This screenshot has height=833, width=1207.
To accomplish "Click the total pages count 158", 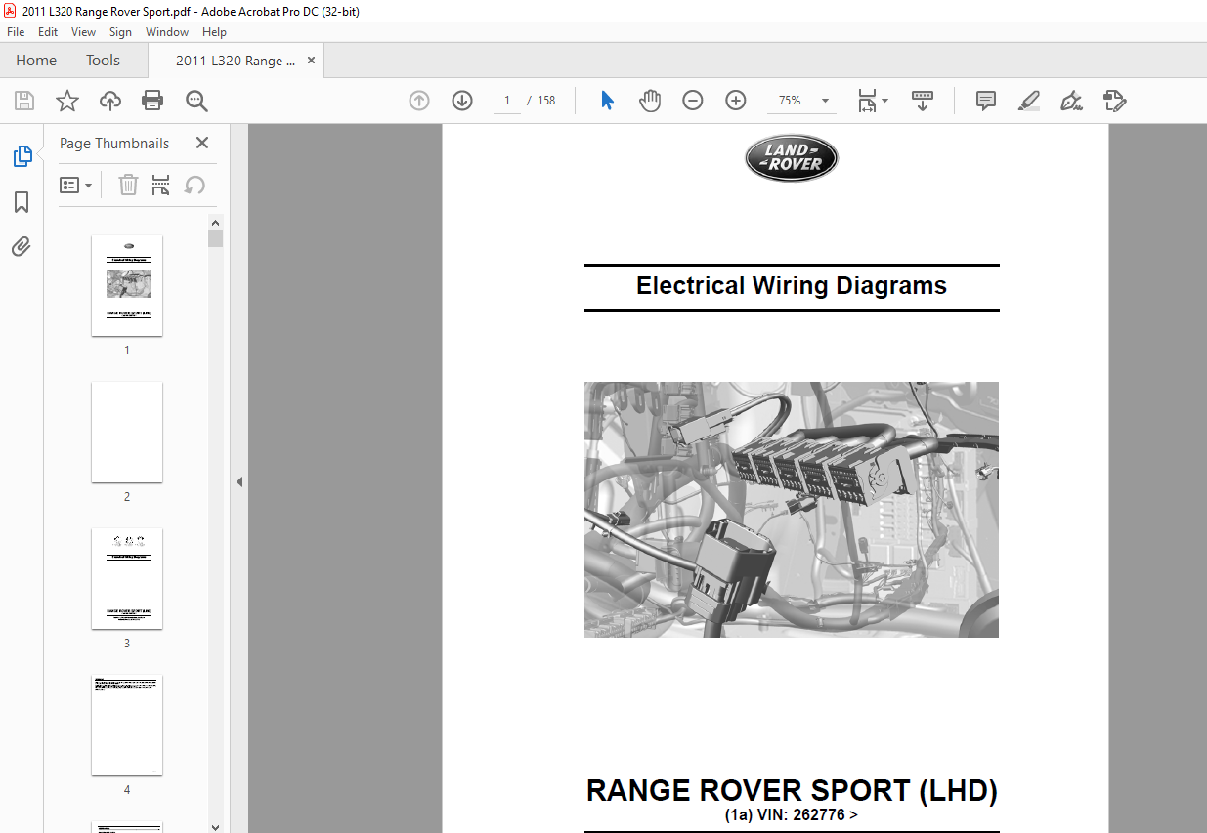I will (x=547, y=101).
